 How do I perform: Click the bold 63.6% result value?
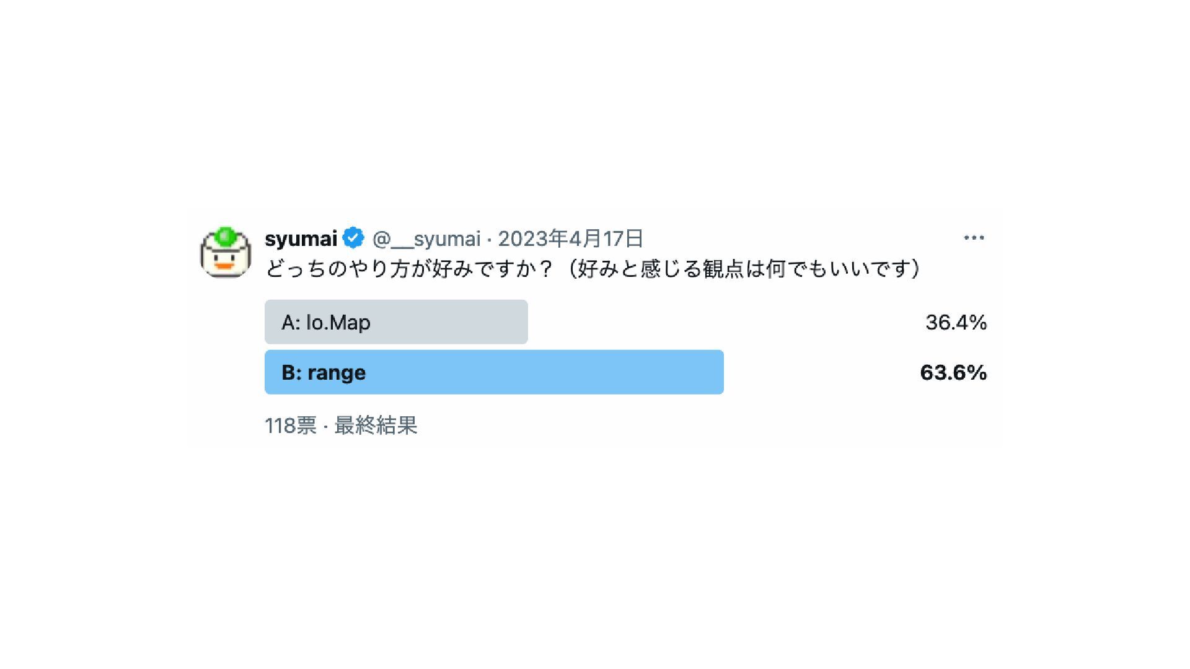click(953, 373)
